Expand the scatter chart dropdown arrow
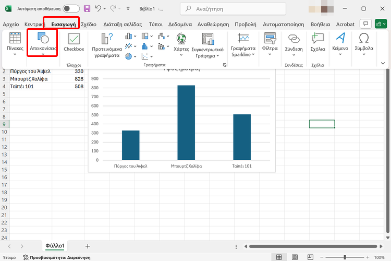 pyautogui.click(x=151, y=56)
